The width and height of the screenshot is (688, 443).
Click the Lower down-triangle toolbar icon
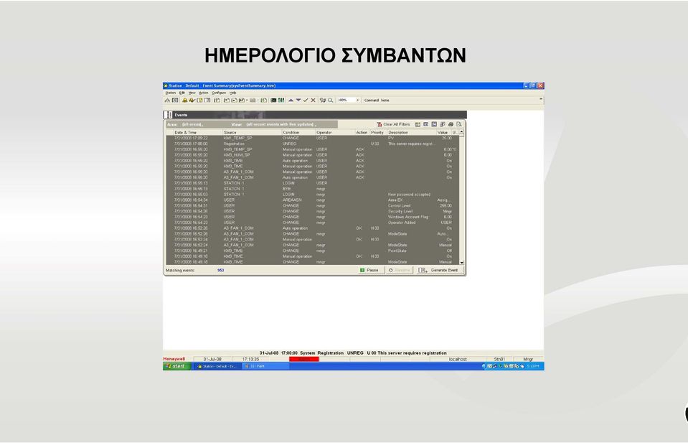(298, 100)
